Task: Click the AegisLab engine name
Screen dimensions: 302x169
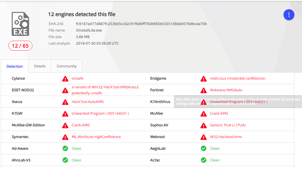Action: pos(158,148)
